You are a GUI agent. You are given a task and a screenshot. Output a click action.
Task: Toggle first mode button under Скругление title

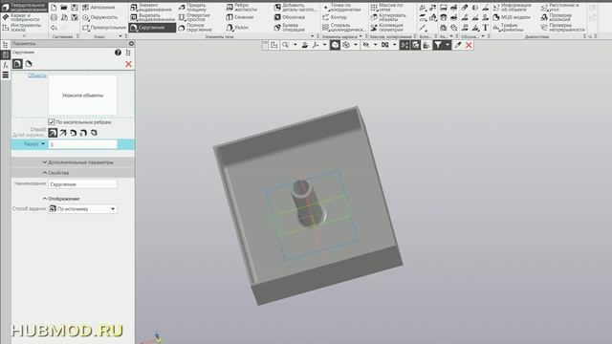tap(17, 64)
